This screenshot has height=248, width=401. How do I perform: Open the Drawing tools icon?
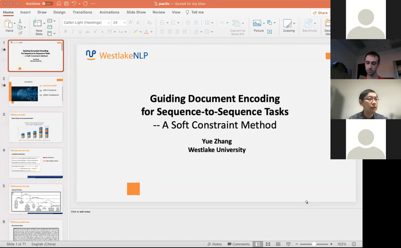point(288,24)
